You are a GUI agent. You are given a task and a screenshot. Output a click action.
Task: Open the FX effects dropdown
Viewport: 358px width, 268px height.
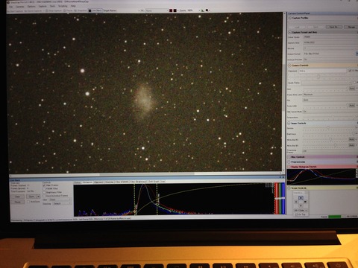[157, 10]
